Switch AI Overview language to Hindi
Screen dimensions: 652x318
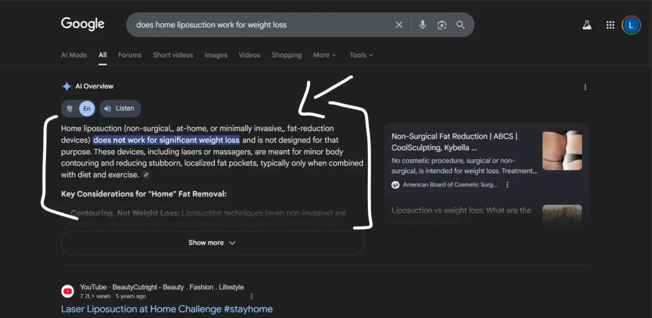[70, 109]
